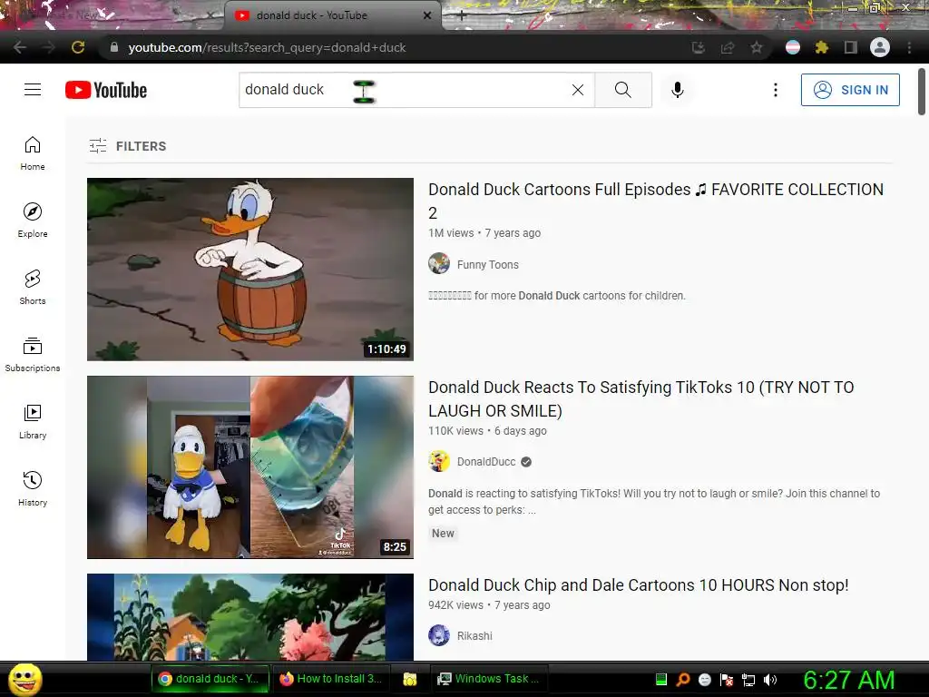Click the 6:27 AM taskbar clock
The width and height of the screenshot is (929, 697).
coord(848,680)
